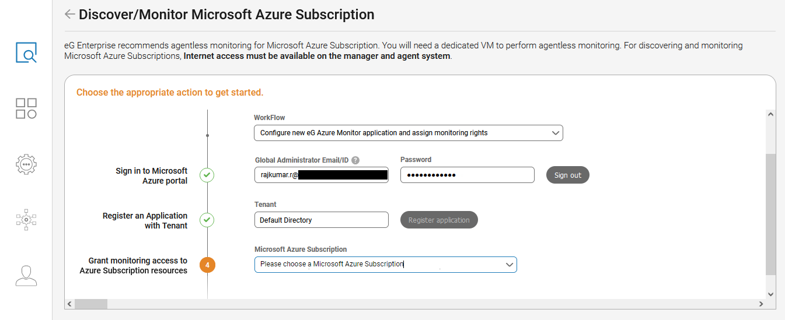Screen dimensions: 785x320
Task: Click the orange step 4 circle
Action: coord(207,265)
